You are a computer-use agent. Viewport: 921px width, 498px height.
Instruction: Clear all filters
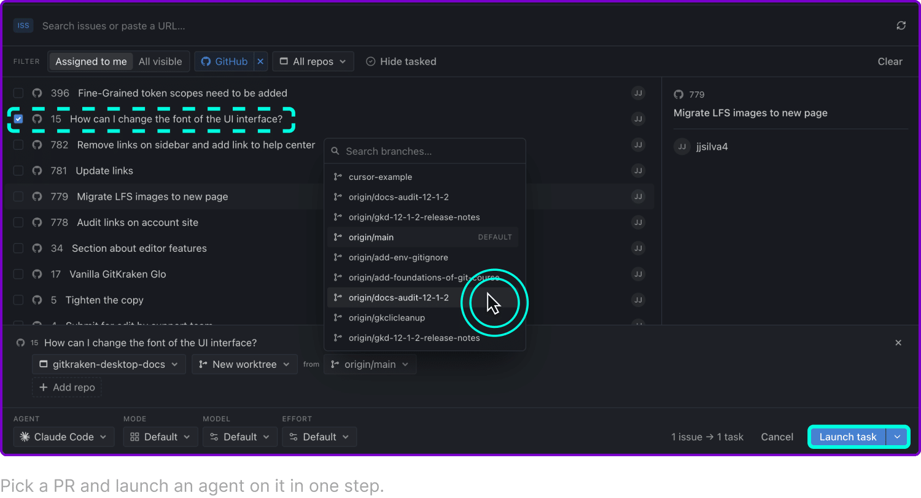click(x=890, y=61)
